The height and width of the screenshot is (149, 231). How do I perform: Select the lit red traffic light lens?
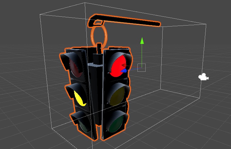click(x=118, y=66)
